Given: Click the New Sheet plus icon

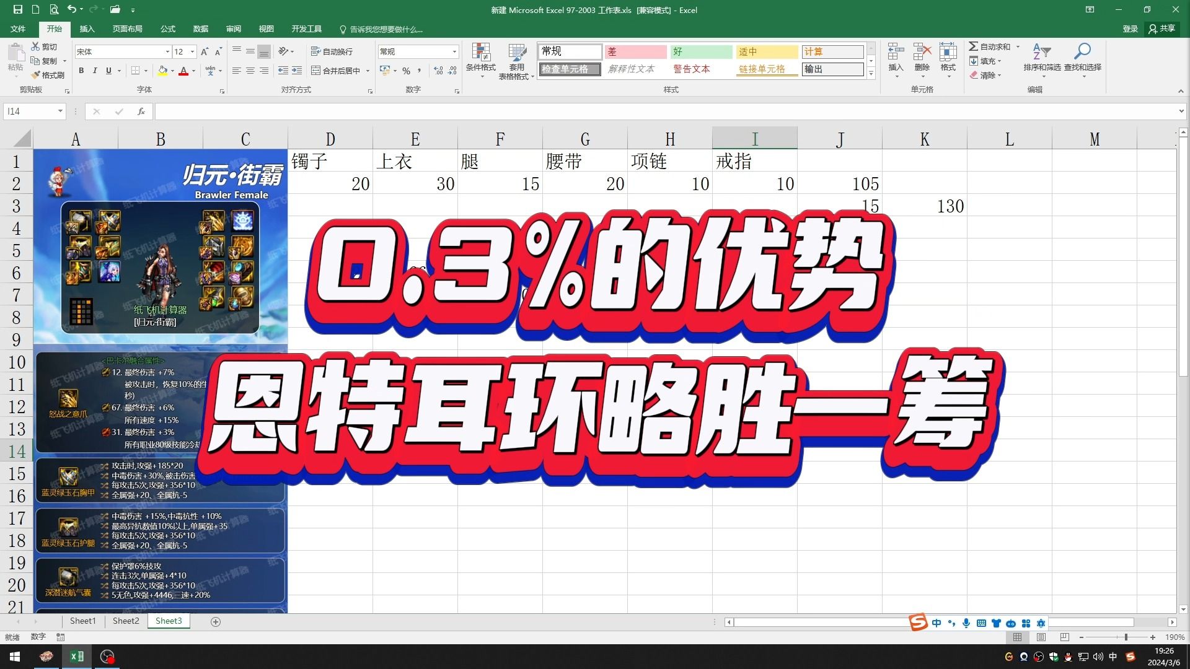Looking at the screenshot, I should point(216,621).
